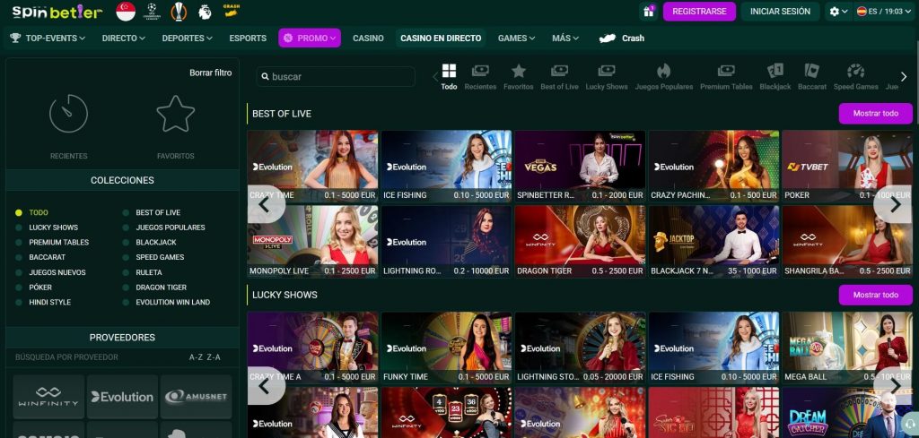Advance category strip with right chevron

[903, 77]
